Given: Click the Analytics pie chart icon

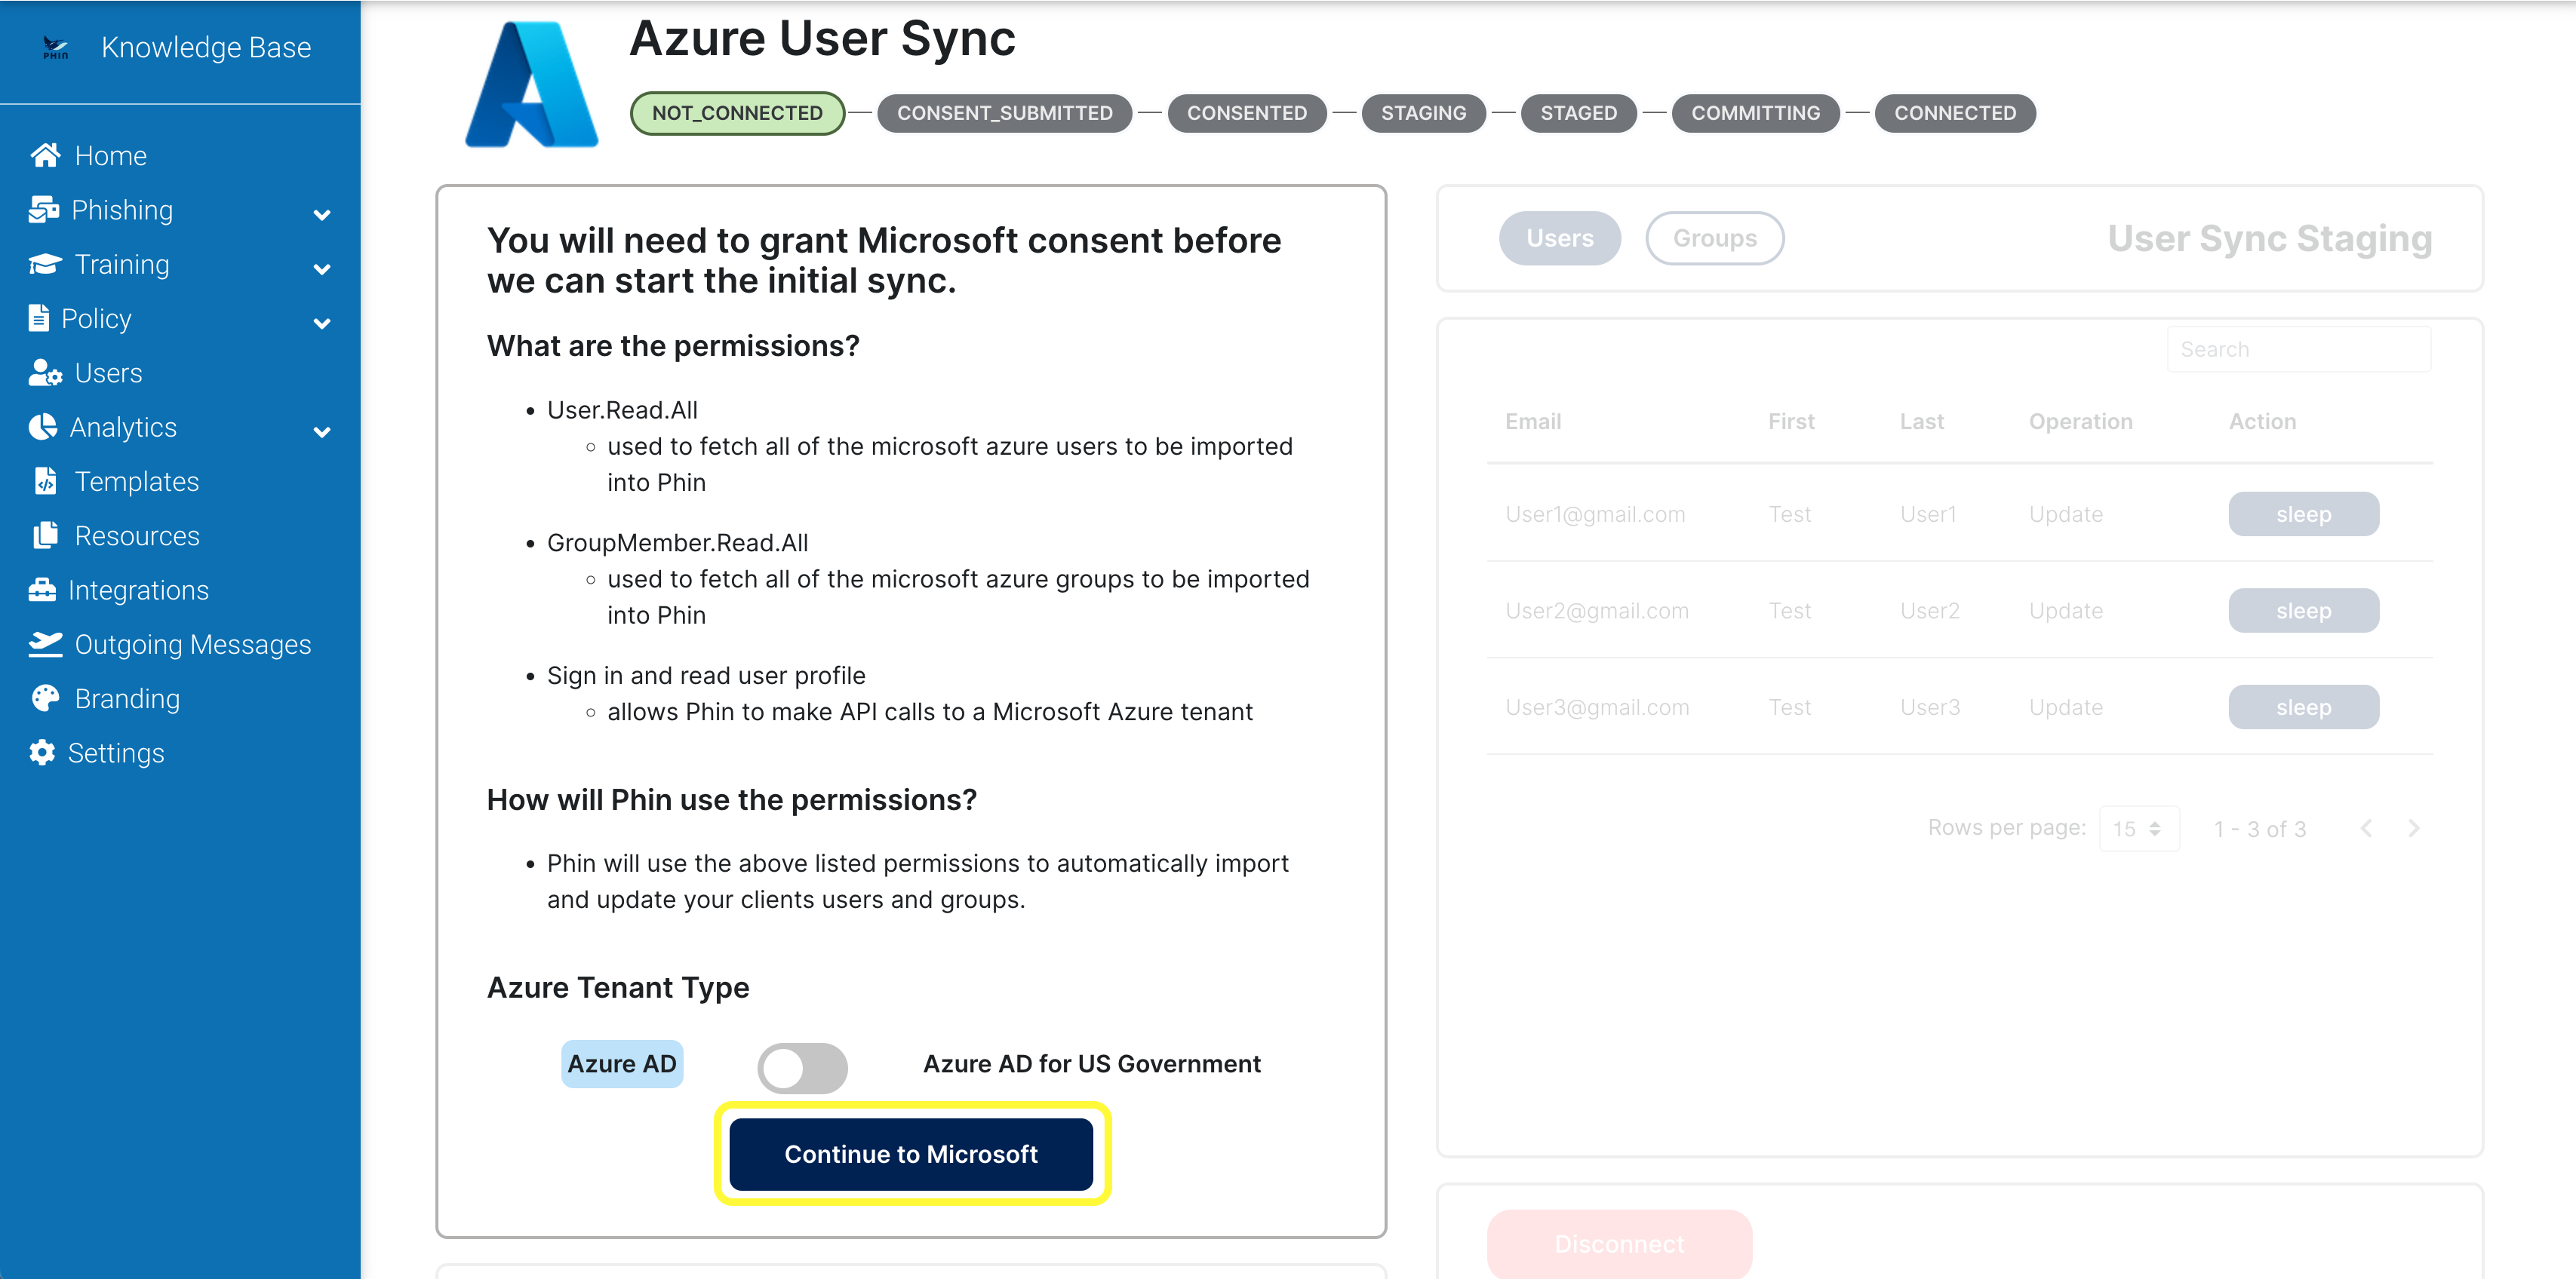Looking at the screenshot, I should pos(43,427).
